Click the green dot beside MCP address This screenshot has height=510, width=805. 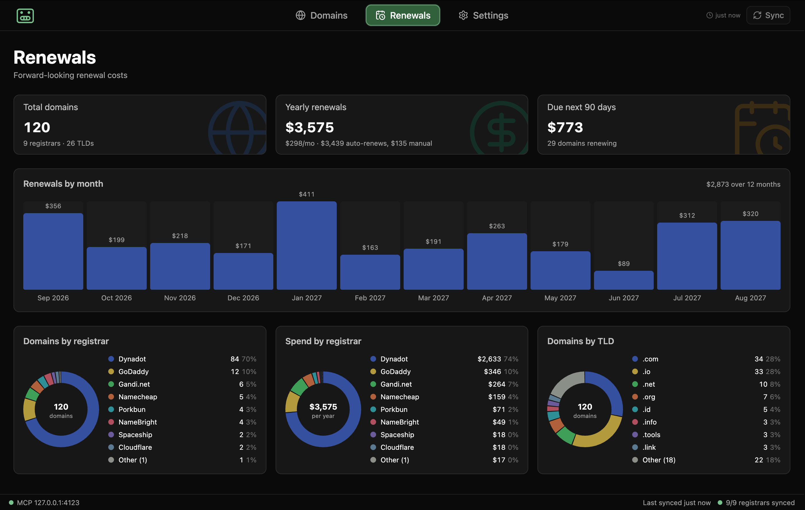(11, 503)
